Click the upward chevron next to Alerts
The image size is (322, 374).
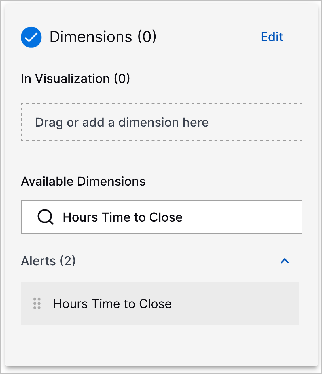point(285,261)
